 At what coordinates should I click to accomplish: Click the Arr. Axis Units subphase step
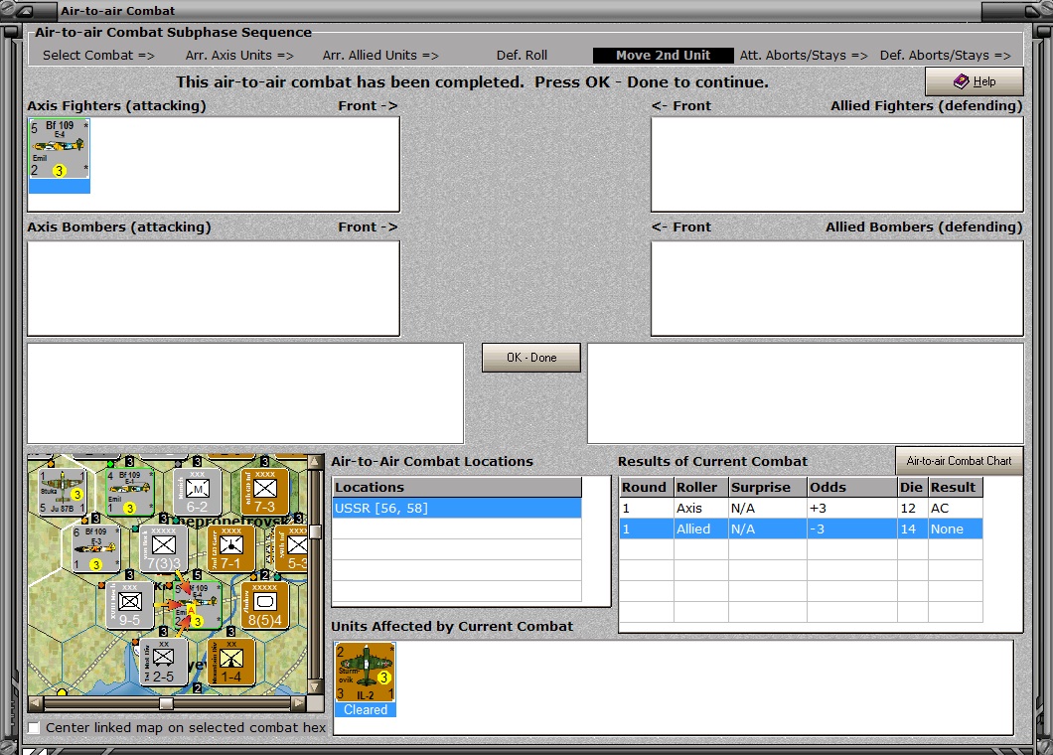click(x=239, y=55)
